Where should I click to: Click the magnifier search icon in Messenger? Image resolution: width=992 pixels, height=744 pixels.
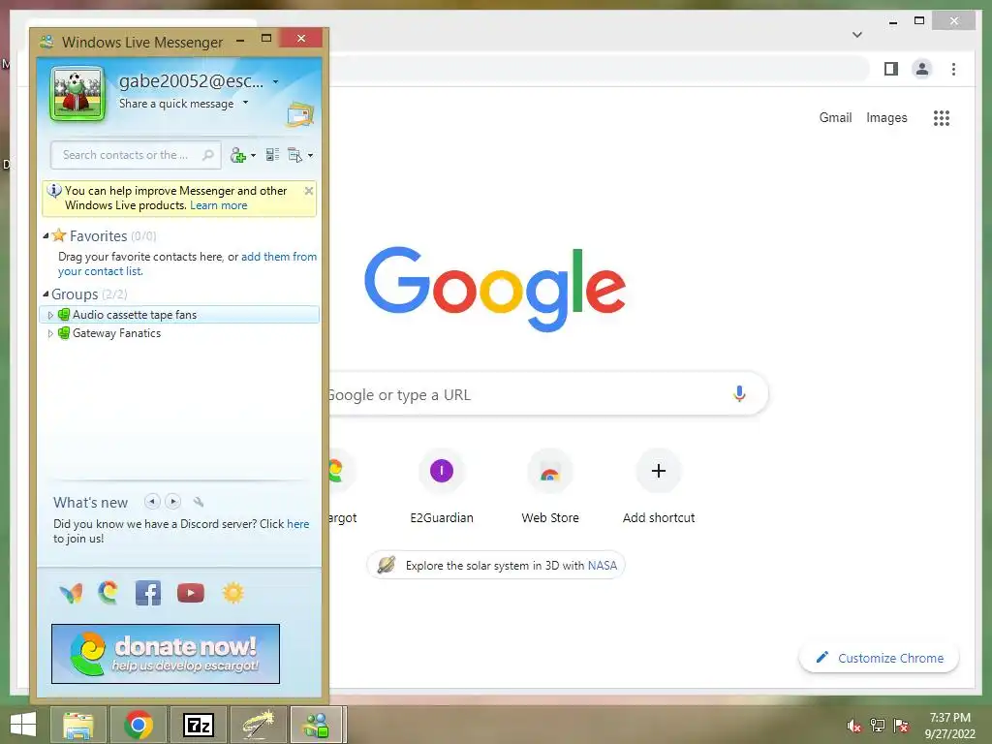coord(207,155)
